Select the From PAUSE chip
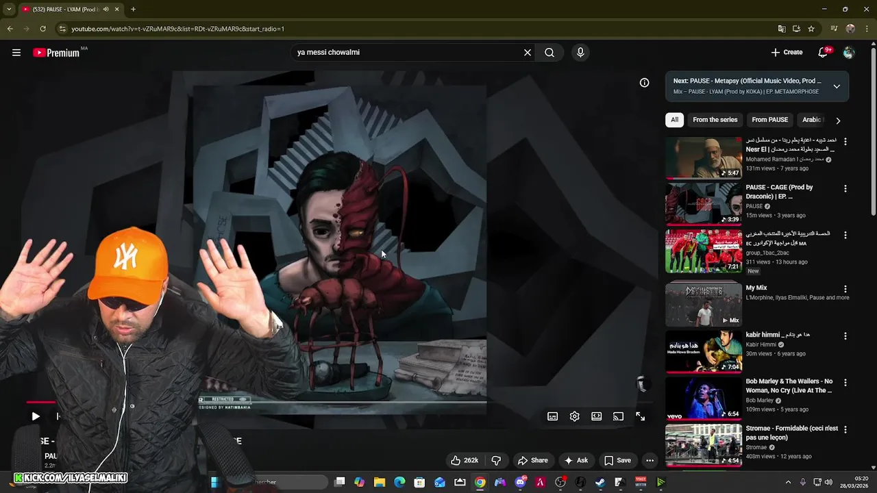Viewport: 877px width, 493px height. pos(769,120)
